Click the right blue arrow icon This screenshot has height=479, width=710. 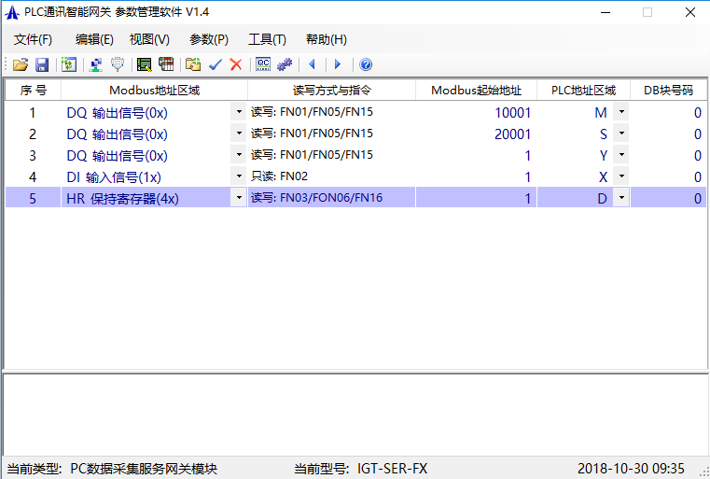coord(337,64)
